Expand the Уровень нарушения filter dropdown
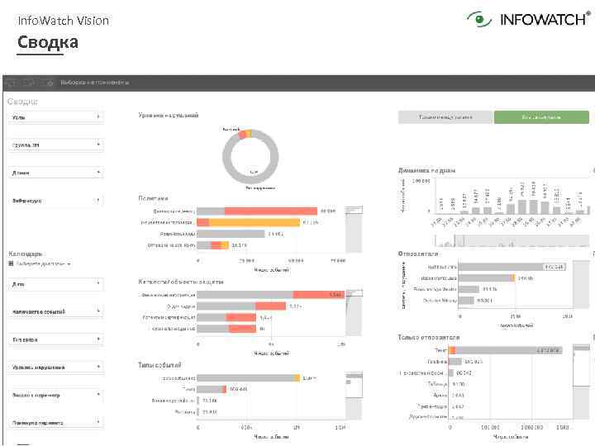 [x=56, y=367]
